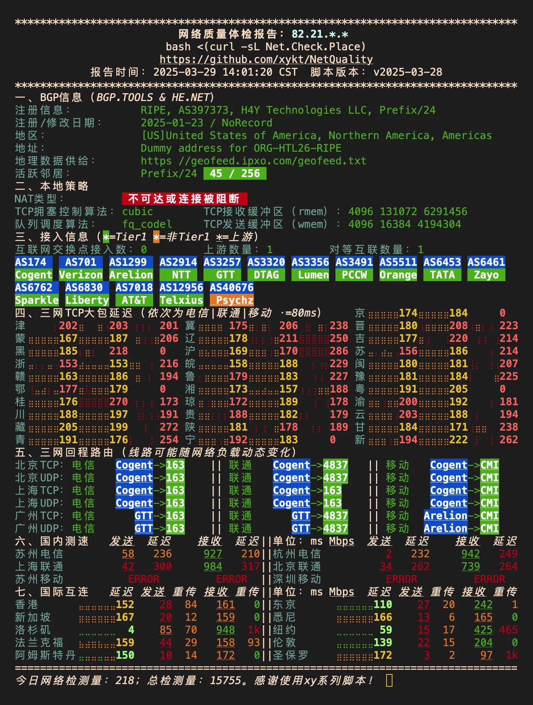This screenshot has width=533, height=705.
Task: Click the AS7018 badge
Action: coord(134,287)
